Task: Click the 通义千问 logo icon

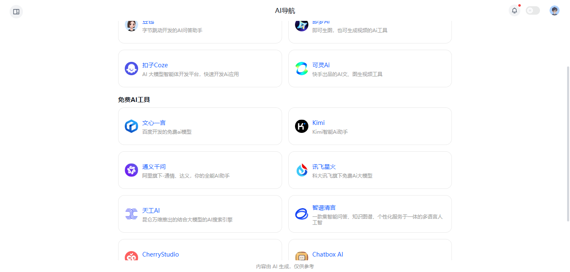Action: pyautogui.click(x=131, y=170)
